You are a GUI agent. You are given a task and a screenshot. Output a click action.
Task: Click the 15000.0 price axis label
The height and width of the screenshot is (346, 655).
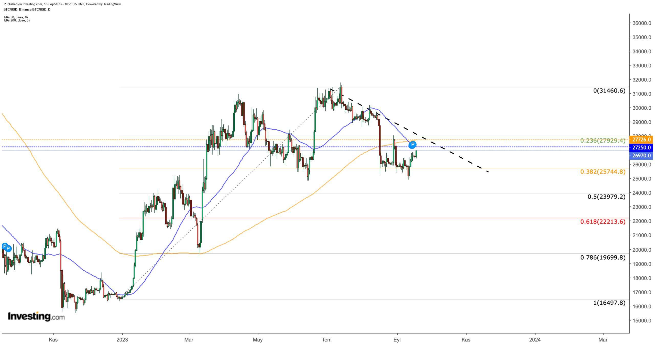(x=642, y=320)
